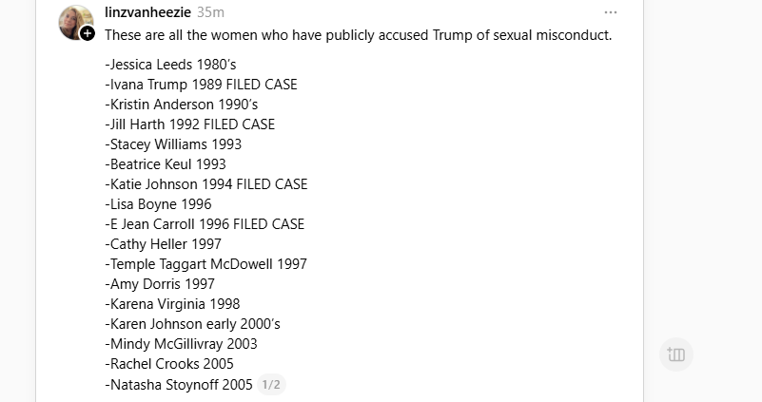Screen dimensions: 762x402
Task: Click the Rachel Crooks 2005 line
Action: pos(168,364)
